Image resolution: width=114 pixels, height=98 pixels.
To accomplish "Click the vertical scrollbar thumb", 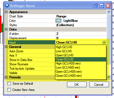I will 109,39.
